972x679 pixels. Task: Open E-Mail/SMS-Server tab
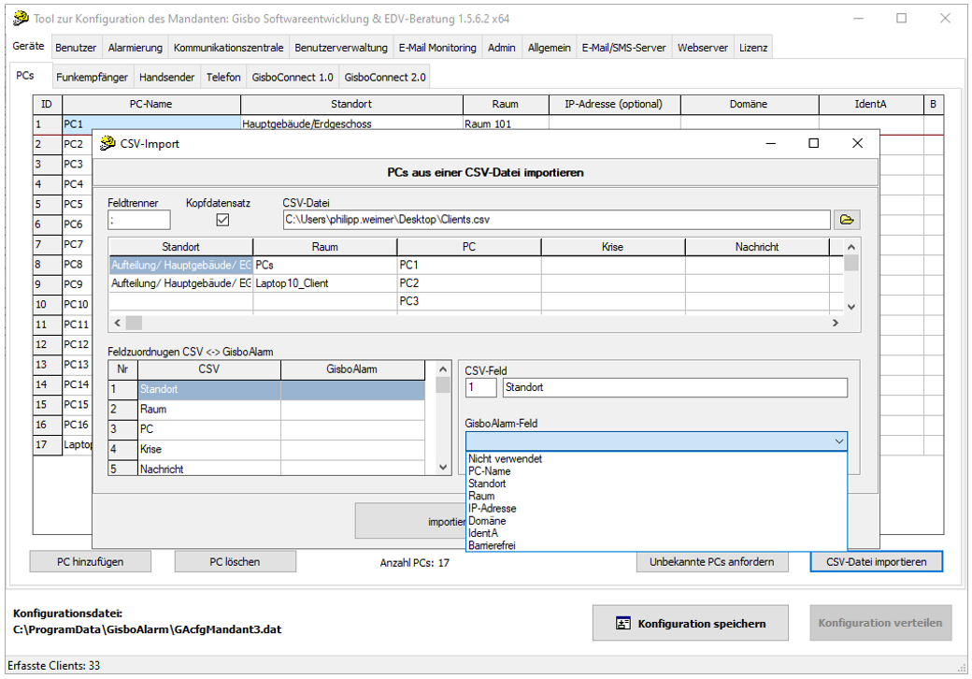[x=623, y=48]
